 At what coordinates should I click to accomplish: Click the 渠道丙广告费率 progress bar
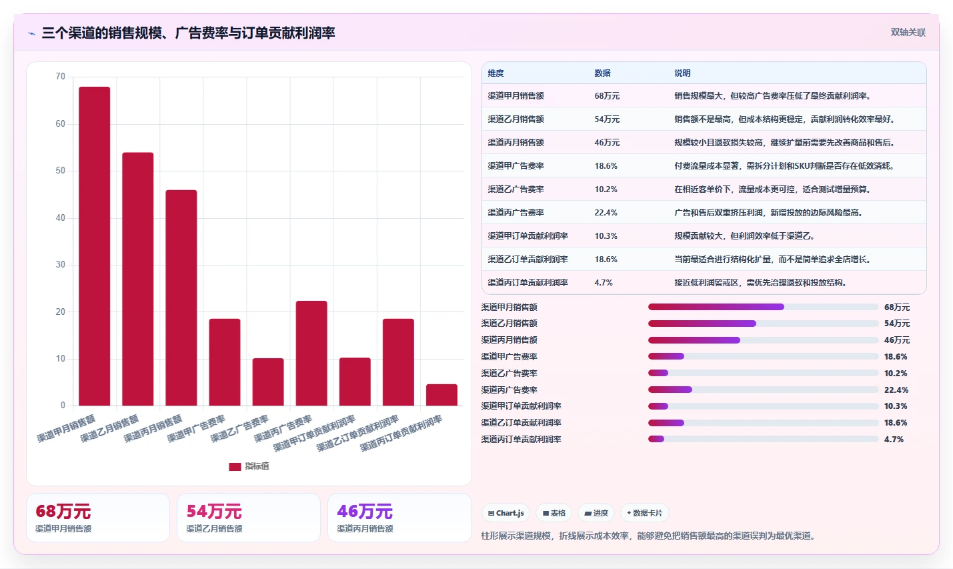(764, 390)
